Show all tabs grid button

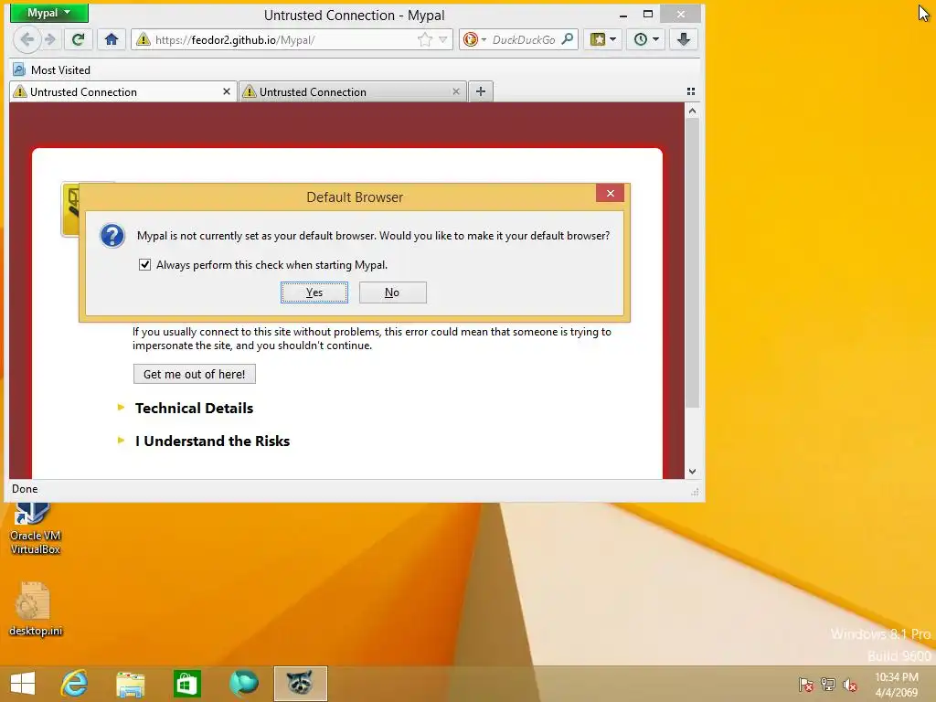pyautogui.click(x=691, y=91)
